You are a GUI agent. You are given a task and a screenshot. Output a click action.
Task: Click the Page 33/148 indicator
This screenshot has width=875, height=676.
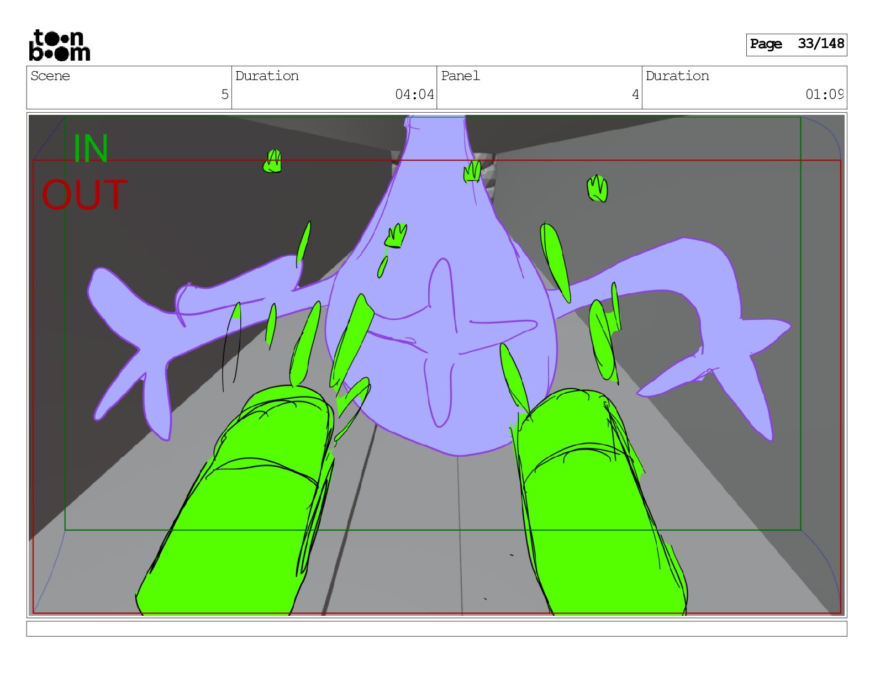(796, 44)
